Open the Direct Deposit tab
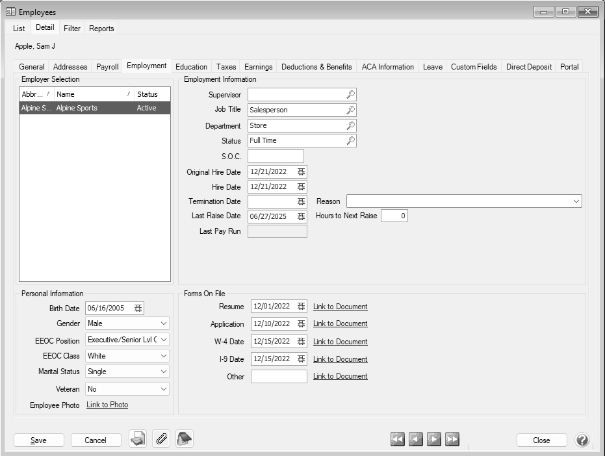This screenshot has height=456, width=605. pyautogui.click(x=528, y=67)
